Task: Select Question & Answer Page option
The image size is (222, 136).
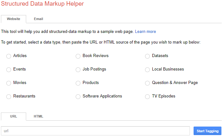Action: (x=147, y=83)
